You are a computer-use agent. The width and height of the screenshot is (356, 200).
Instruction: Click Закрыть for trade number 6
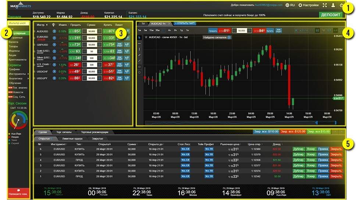tap(336, 149)
